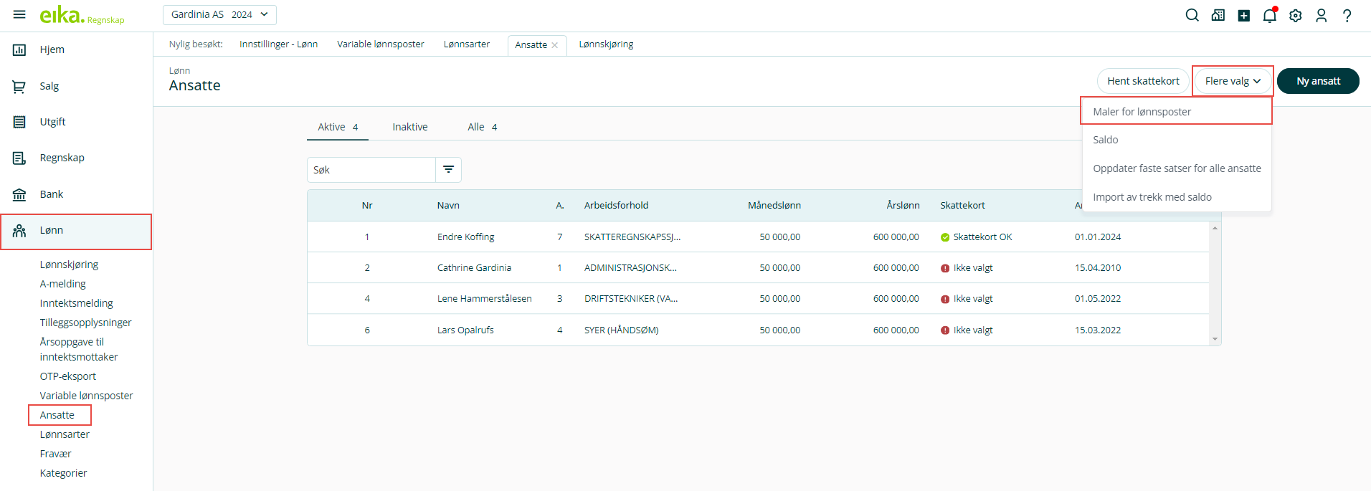The image size is (1371, 491).
Task: Select Maler for lønnsposter menu item
Action: (x=1142, y=112)
